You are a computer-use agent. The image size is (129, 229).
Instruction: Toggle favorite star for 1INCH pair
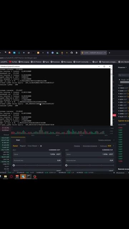[x=119, y=88]
